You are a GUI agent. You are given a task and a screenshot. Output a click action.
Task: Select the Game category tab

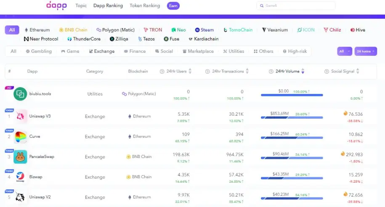coord(70,51)
